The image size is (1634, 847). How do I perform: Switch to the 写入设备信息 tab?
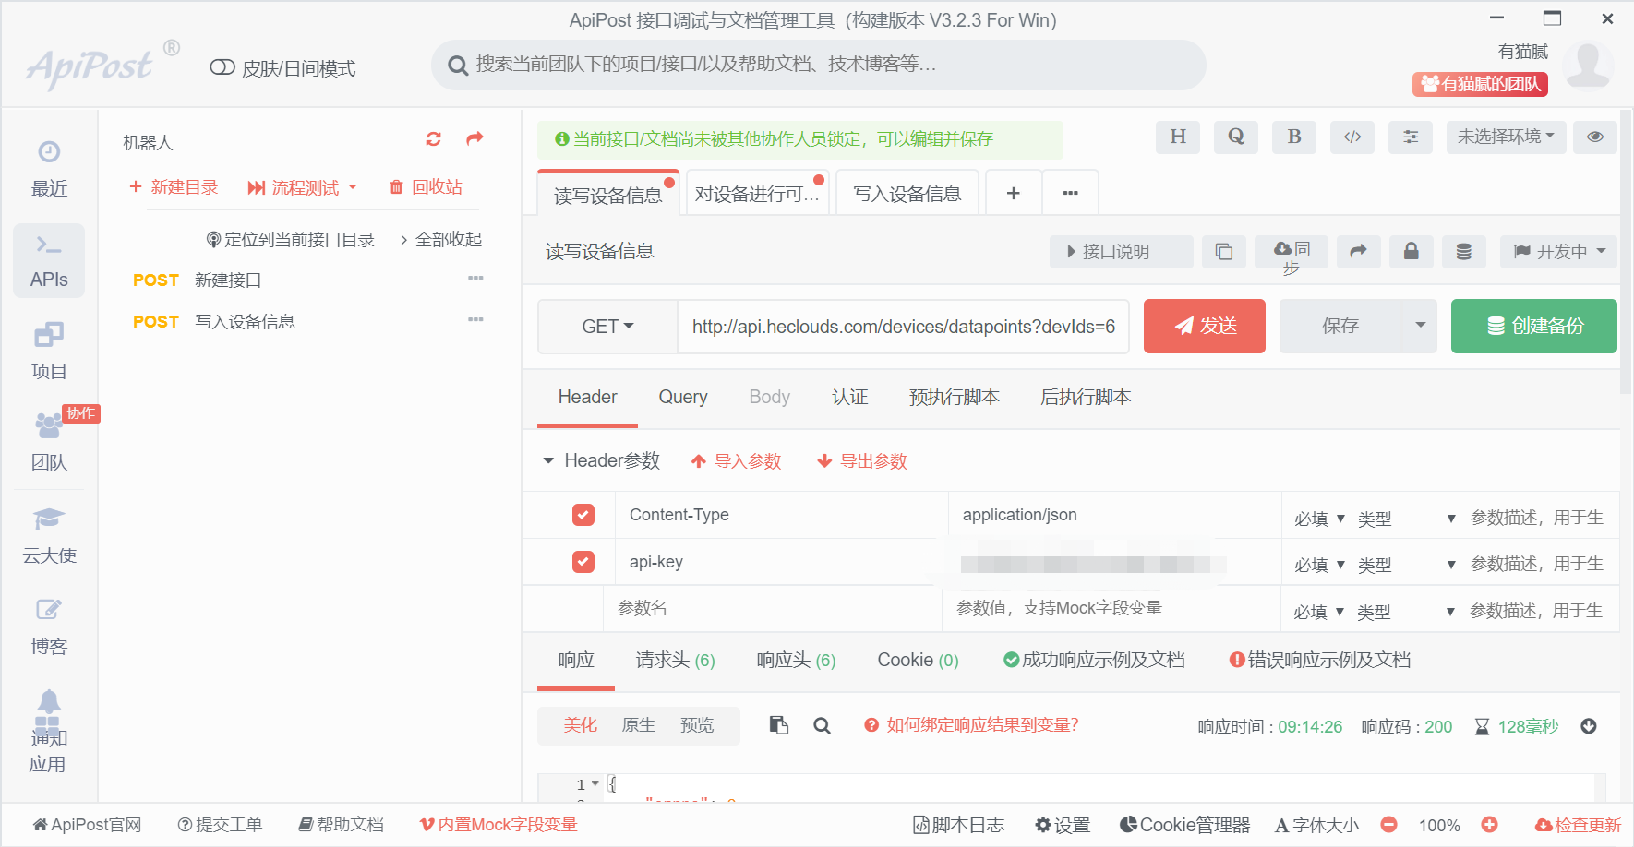tap(907, 192)
